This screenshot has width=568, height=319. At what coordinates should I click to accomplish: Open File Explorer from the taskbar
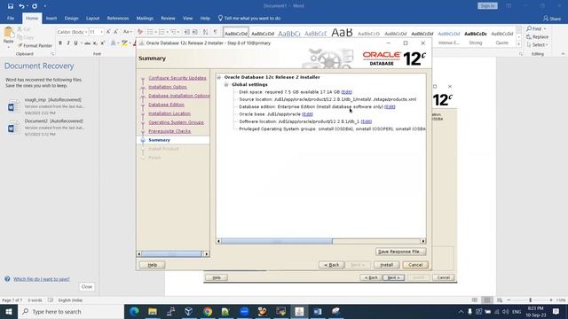point(153,311)
